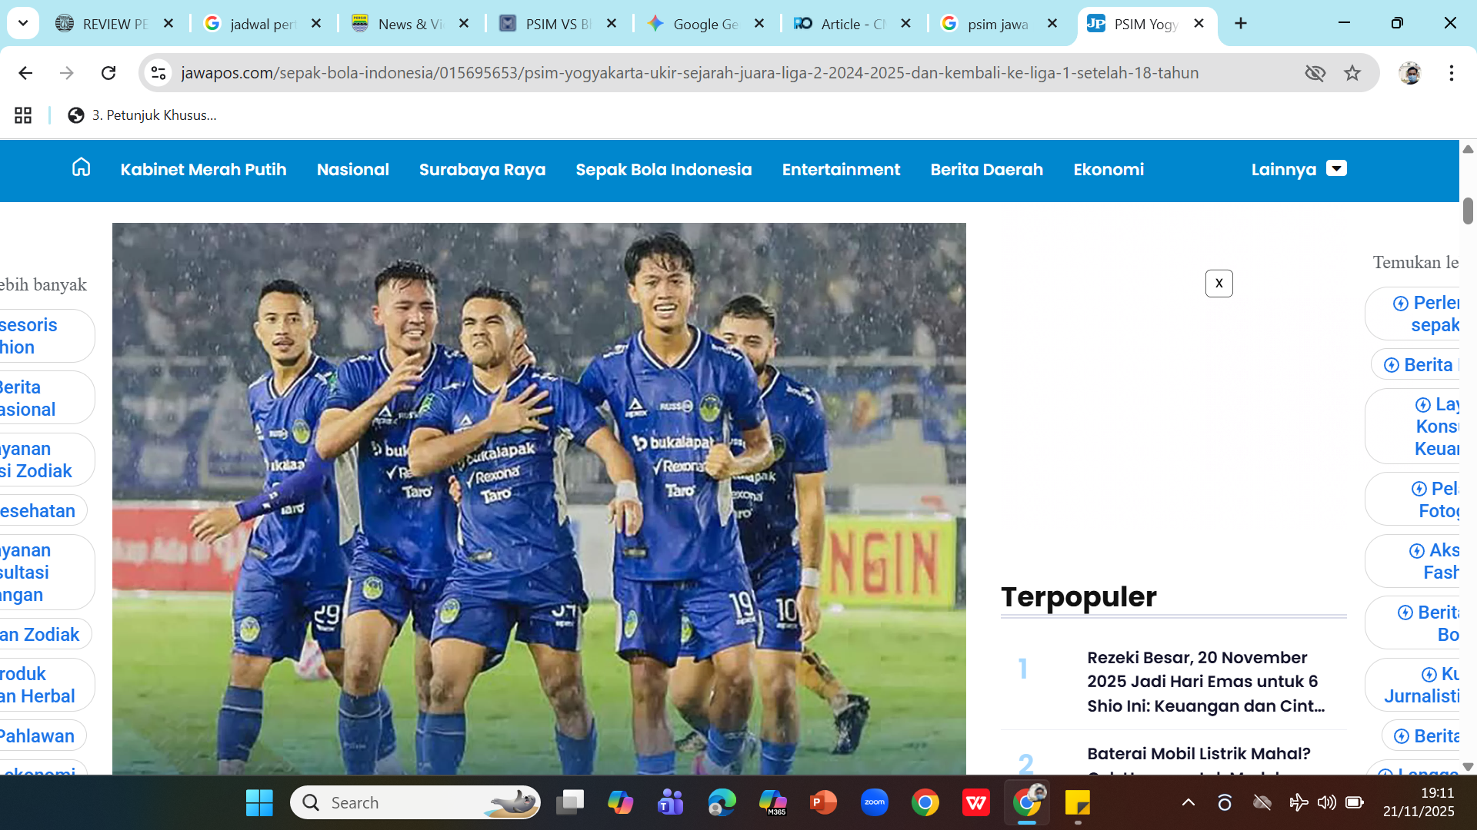Close the psim jawa tab

[1053, 24]
